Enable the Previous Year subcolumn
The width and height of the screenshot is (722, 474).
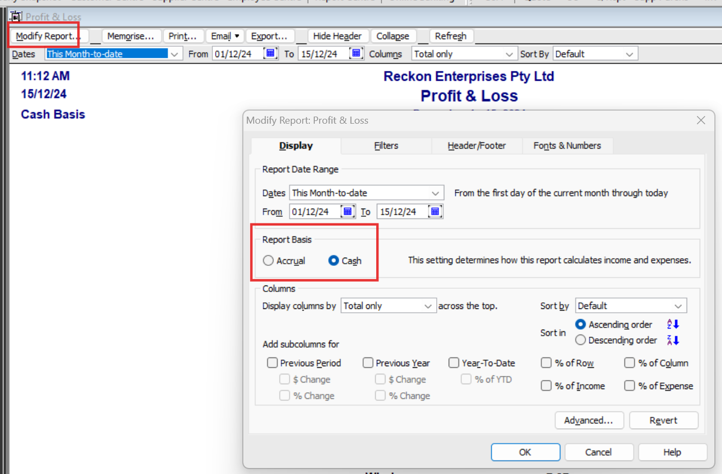click(x=368, y=363)
